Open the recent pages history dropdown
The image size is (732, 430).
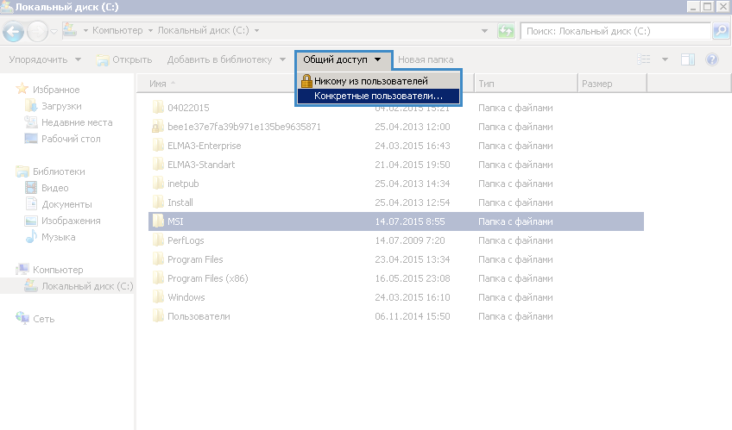coord(54,32)
